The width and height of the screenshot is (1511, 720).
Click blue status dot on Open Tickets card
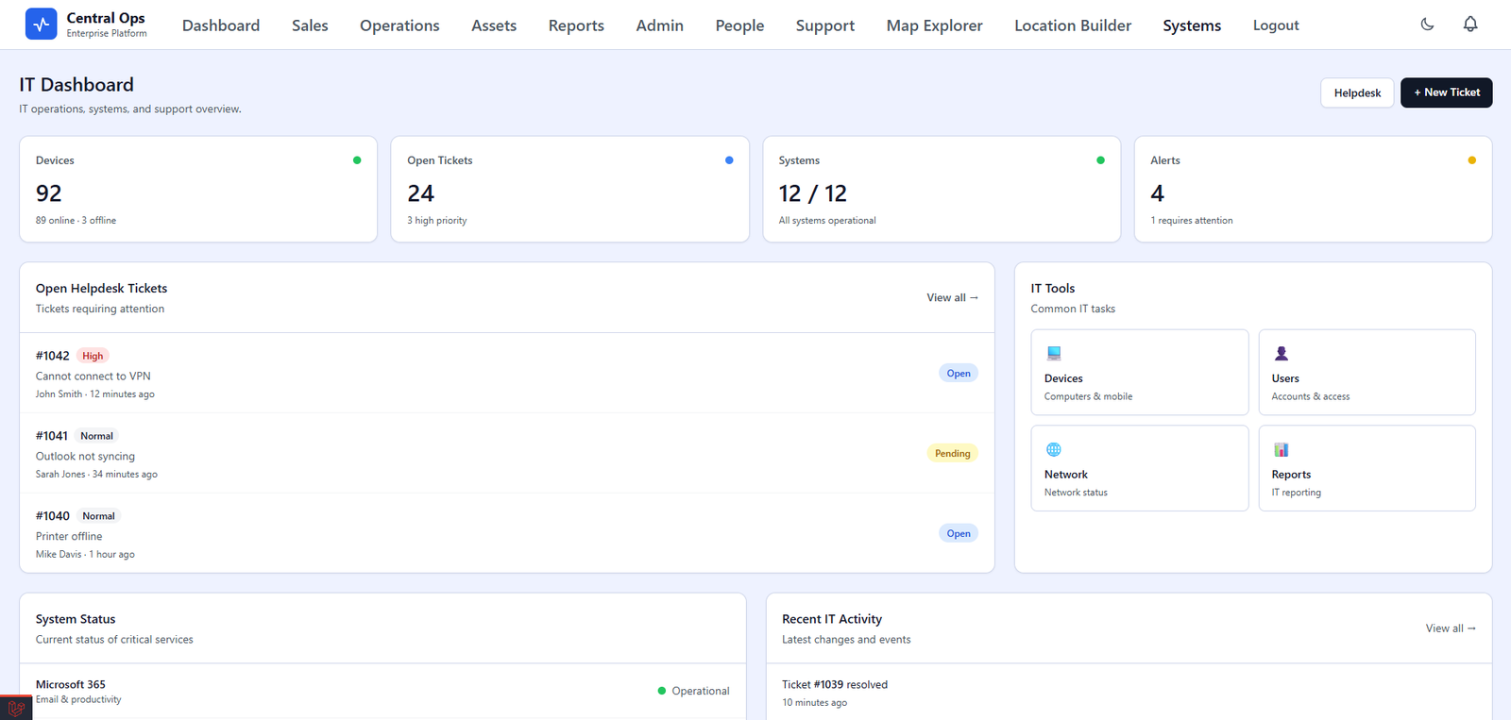pyautogui.click(x=729, y=160)
